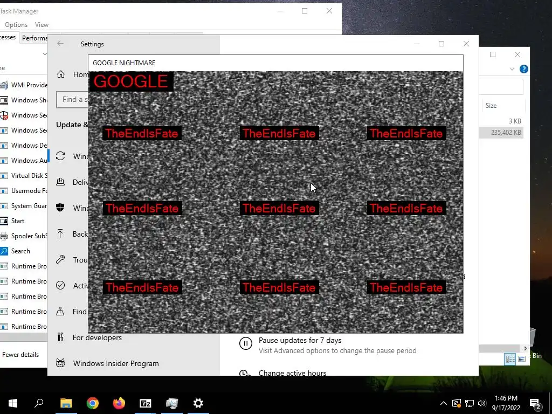This screenshot has width=552, height=414.
Task: Select Usermode process row in Task Manager
Action: point(23,190)
